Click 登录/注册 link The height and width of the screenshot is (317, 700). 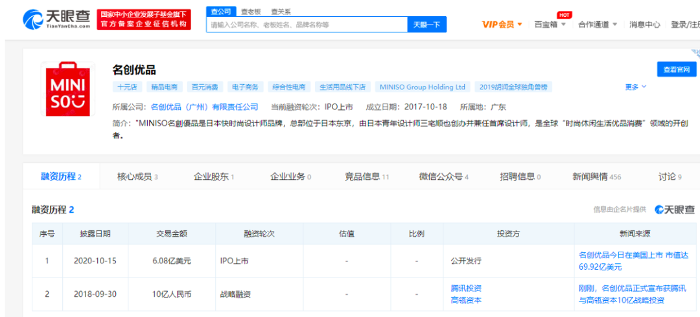pos(685,25)
